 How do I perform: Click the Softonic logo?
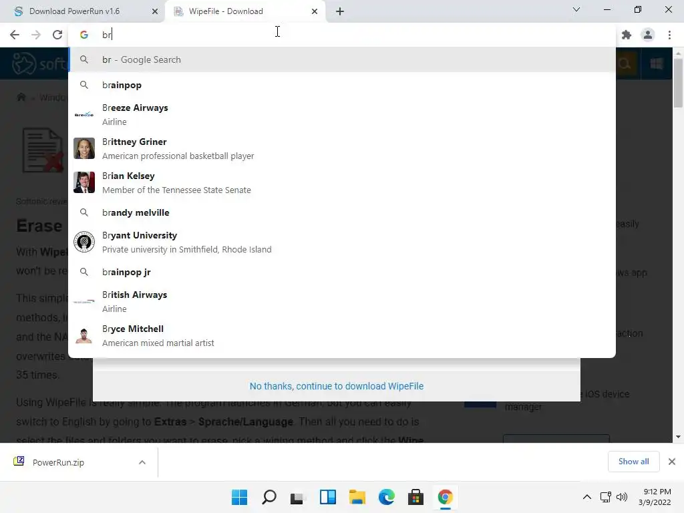tap(39, 63)
